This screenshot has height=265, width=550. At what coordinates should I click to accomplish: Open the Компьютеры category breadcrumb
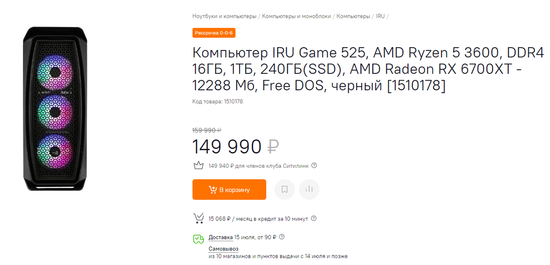353,16
